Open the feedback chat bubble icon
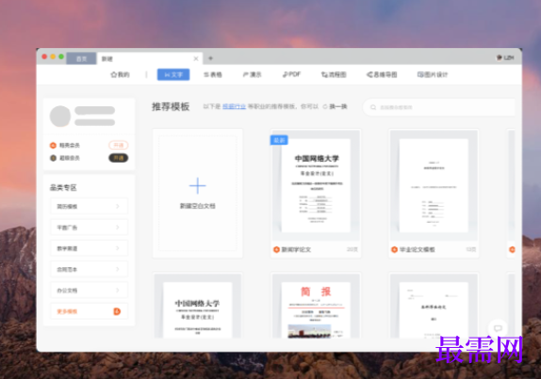The height and width of the screenshot is (379, 541). pyautogui.click(x=498, y=328)
